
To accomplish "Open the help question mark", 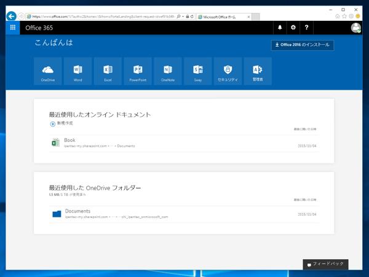I will tap(306, 28).
